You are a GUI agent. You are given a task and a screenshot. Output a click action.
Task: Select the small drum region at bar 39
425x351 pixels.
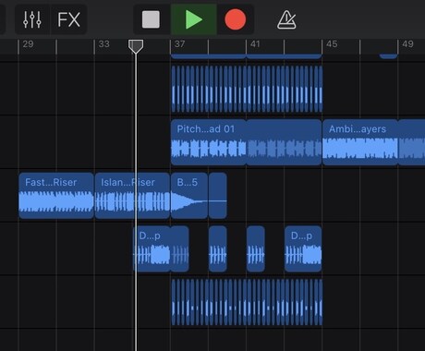[x=218, y=248]
